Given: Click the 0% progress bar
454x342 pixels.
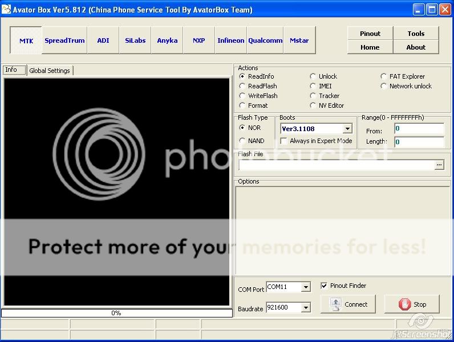Looking at the screenshot, I should tap(117, 313).
